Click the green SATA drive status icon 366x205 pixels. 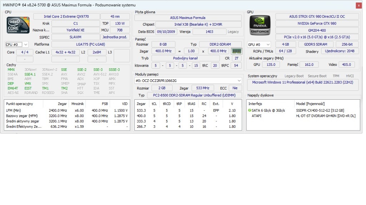pyautogui.click(x=249, y=111)
